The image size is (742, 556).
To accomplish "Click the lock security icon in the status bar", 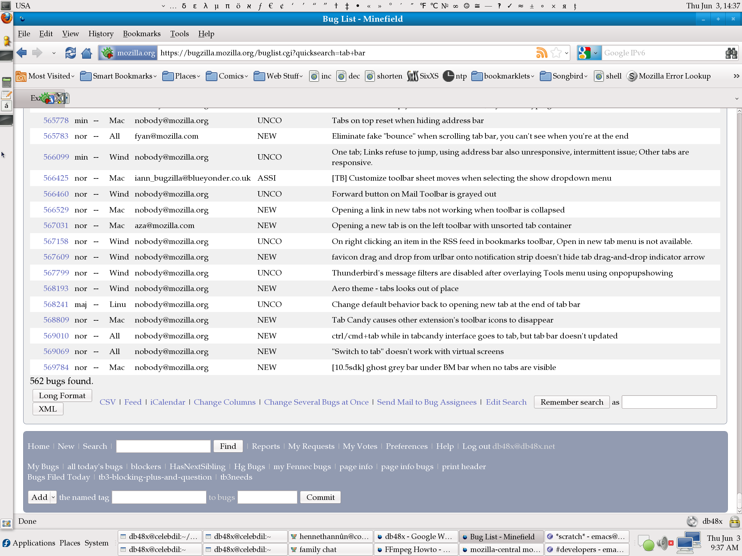I will pos(734,521).
